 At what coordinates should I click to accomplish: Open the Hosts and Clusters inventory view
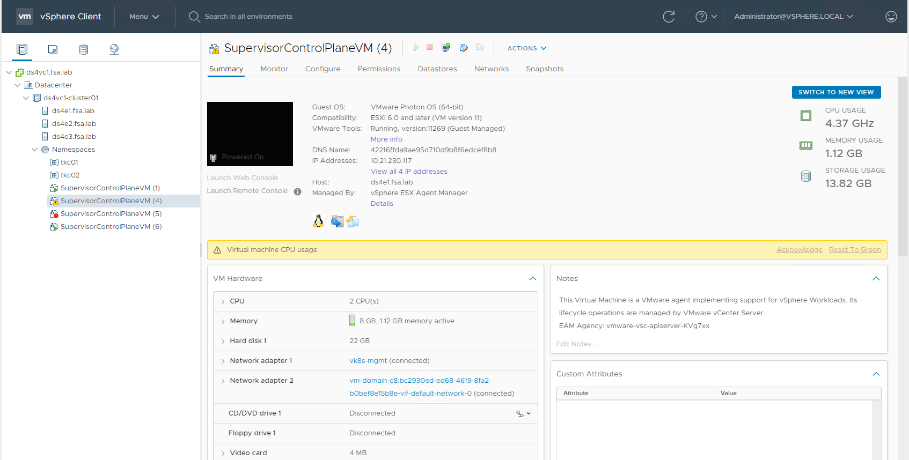tap(22, 49)
